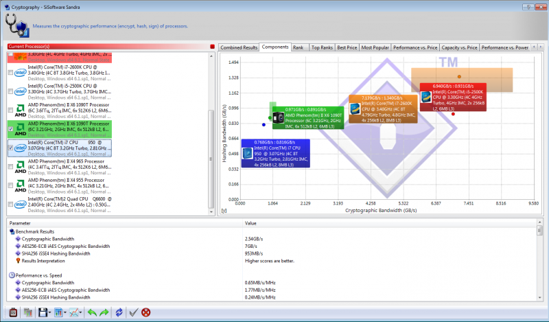Click the grey checkmark OK icon
Screen dimensions: 549x322
133,312
